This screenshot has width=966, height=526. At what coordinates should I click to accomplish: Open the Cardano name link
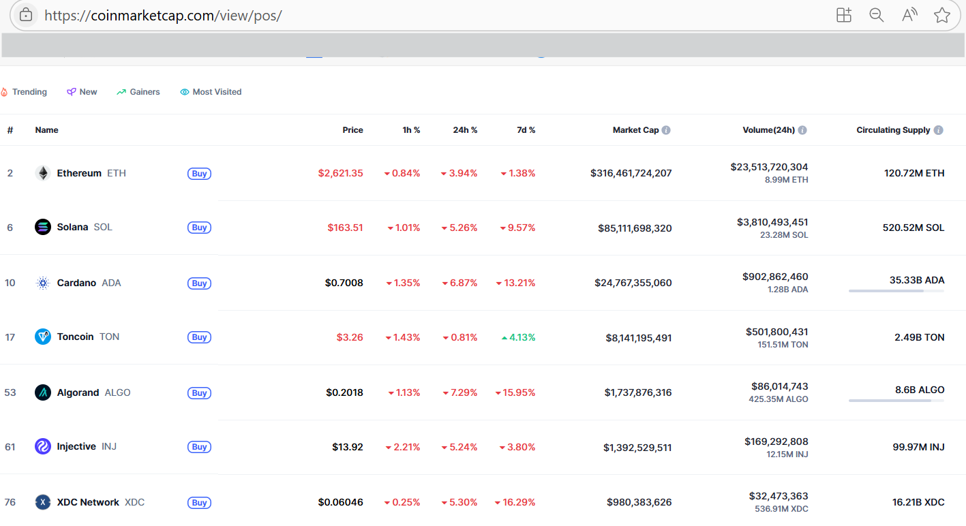point(76,283)
